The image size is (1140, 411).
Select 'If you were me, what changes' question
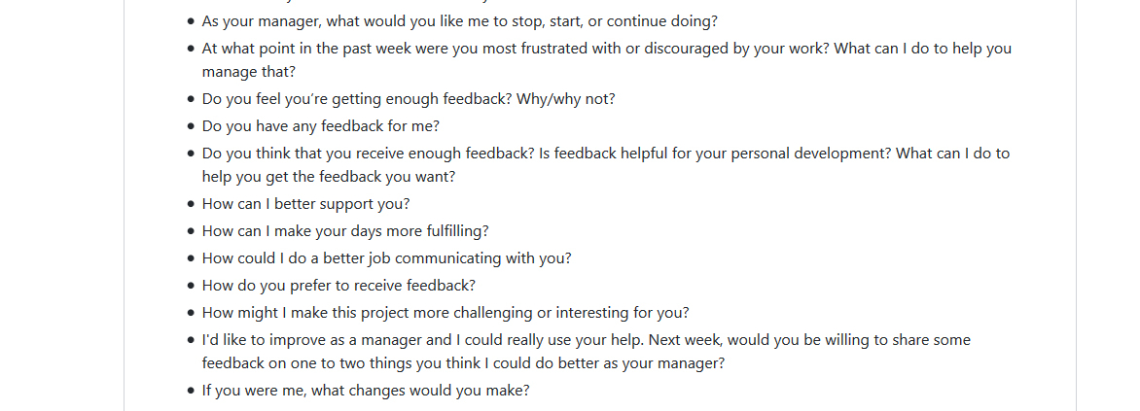pyautogui.click(x=366, y=391)
